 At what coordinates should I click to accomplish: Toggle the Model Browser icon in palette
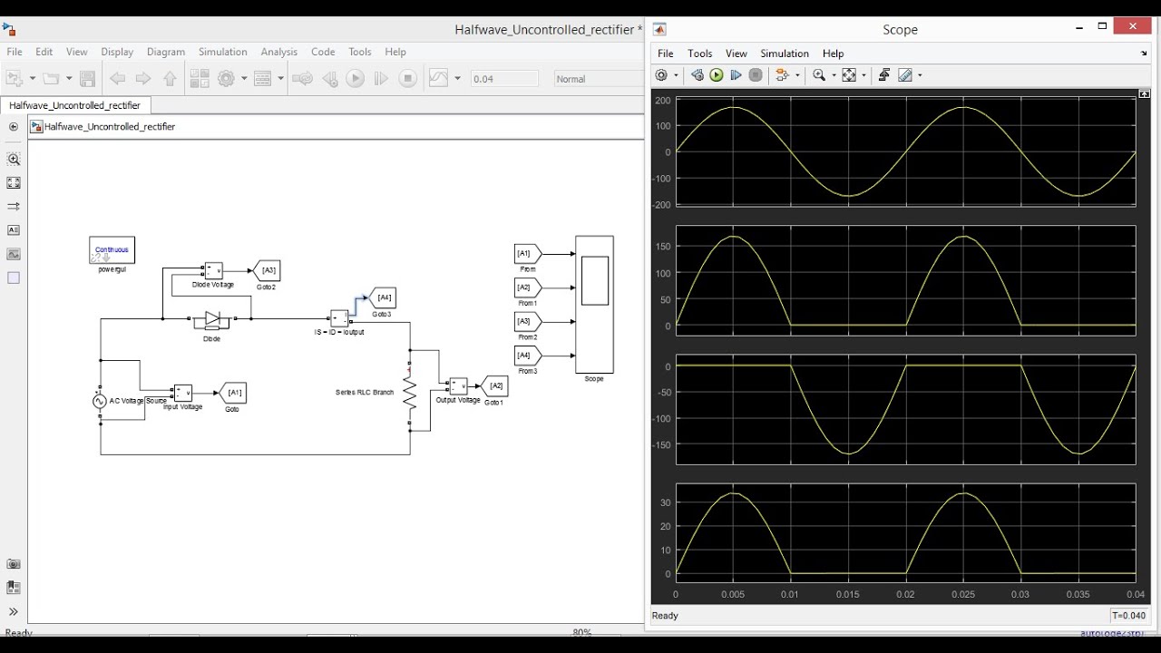pos(14,588)
